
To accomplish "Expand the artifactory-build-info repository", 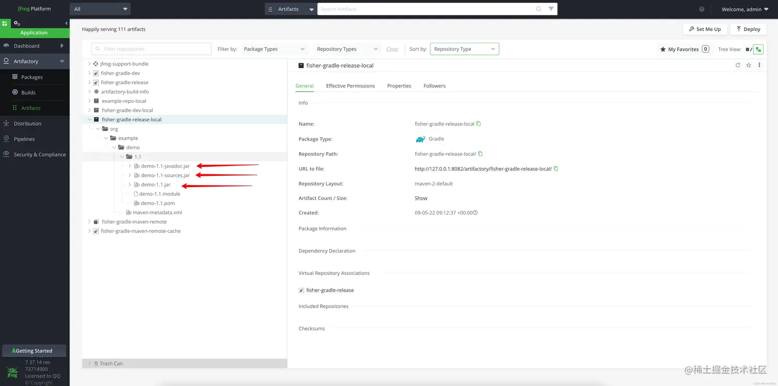I will click(x=90, y=91).
